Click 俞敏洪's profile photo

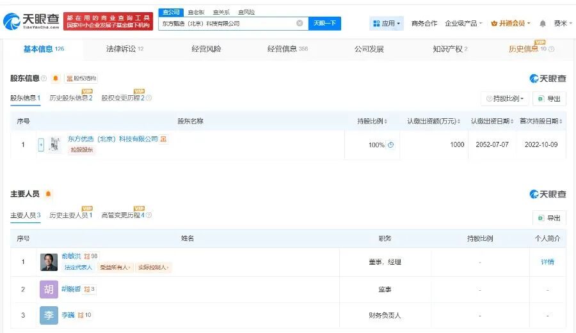point(49,262)
